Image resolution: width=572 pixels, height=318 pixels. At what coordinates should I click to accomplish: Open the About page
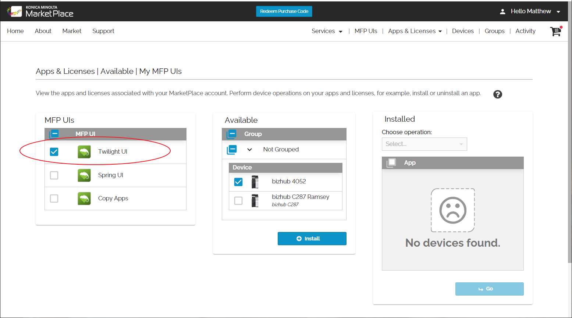[43, 31]
